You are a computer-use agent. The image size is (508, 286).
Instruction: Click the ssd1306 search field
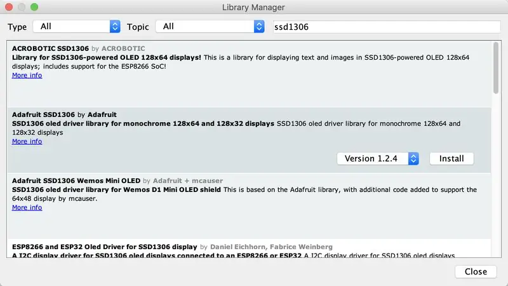(387, 27)
